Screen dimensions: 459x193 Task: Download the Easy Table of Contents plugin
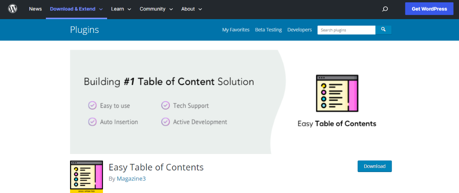(374, 166)
